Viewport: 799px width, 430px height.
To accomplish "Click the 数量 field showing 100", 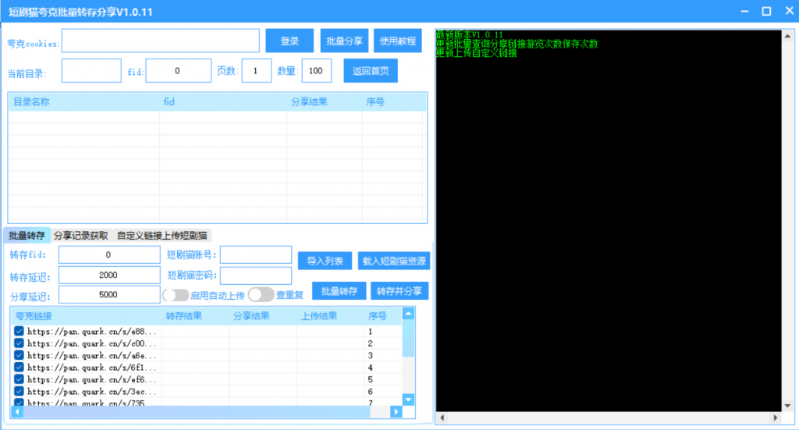I will point(317,71).
